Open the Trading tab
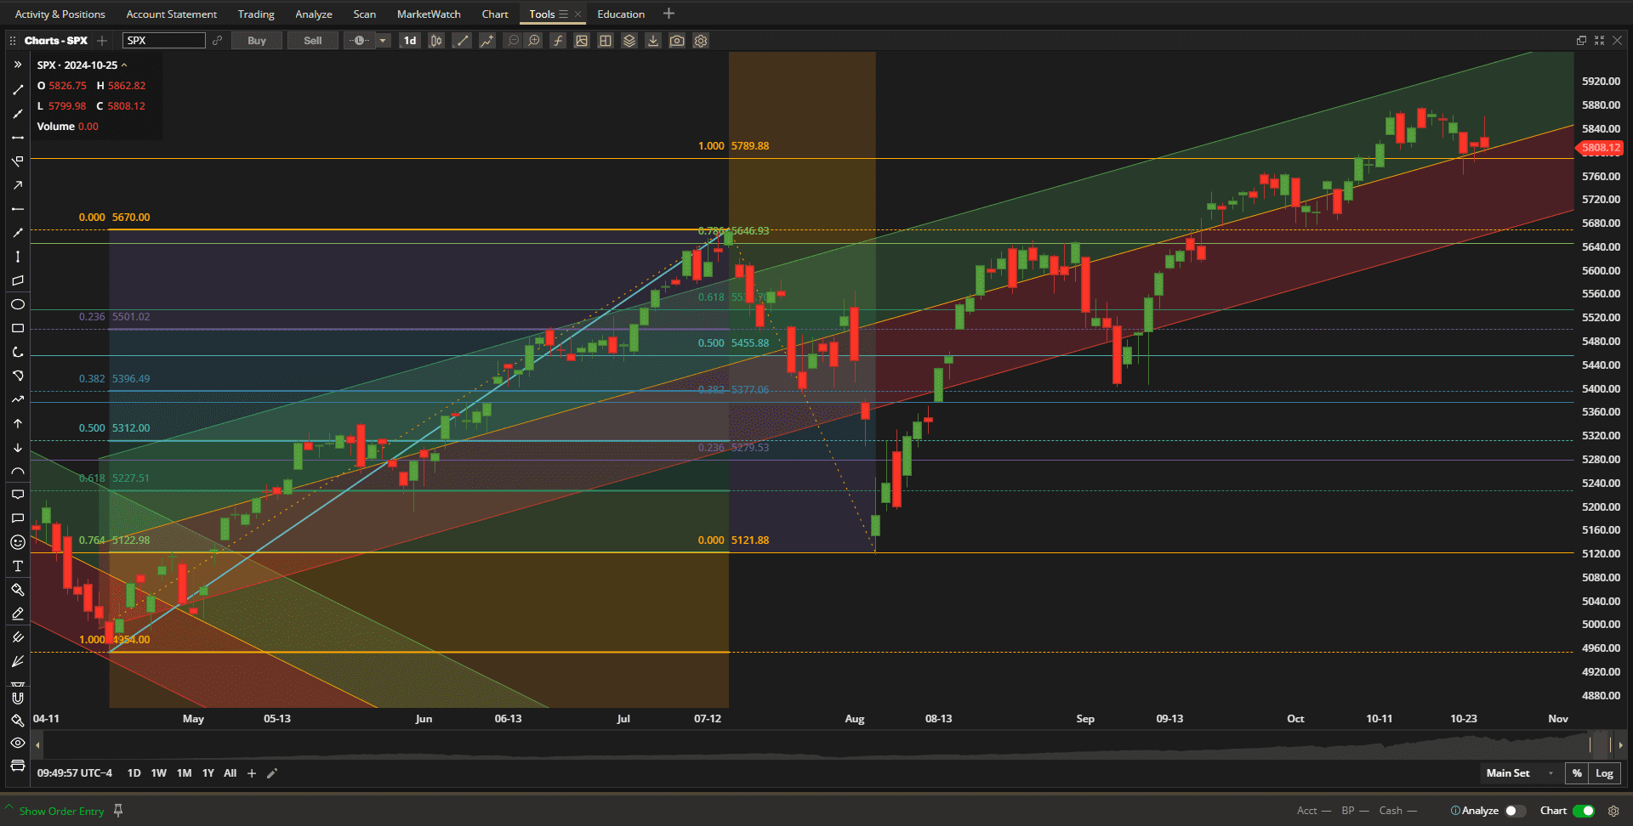This screenshot has width=1633, height=826. click(x=256, y=14)
